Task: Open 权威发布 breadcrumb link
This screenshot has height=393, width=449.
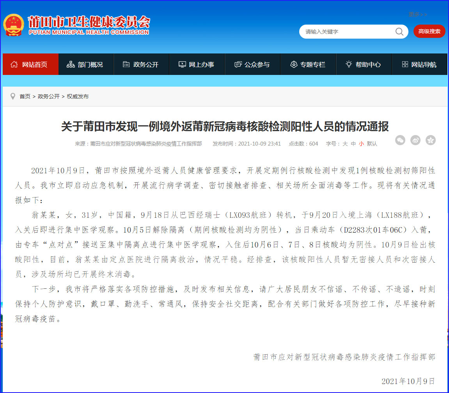Action: pos(78,96)
